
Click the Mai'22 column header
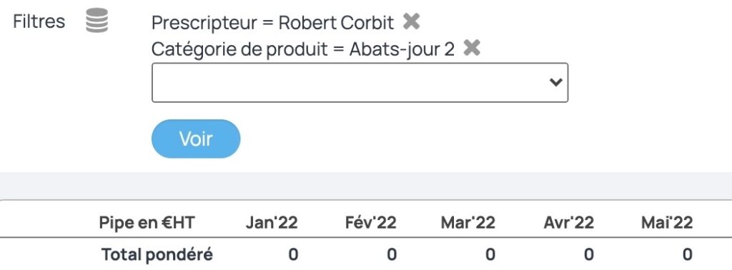[667, 223]
